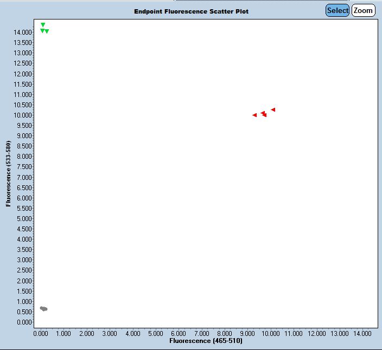The height and width of the screenshot is (350, 382).
Task: Select the 7.000 x-axis tick label
Action: [x=201, y=334]
